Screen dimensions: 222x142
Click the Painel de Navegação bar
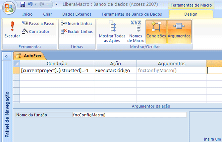point(7,101)
